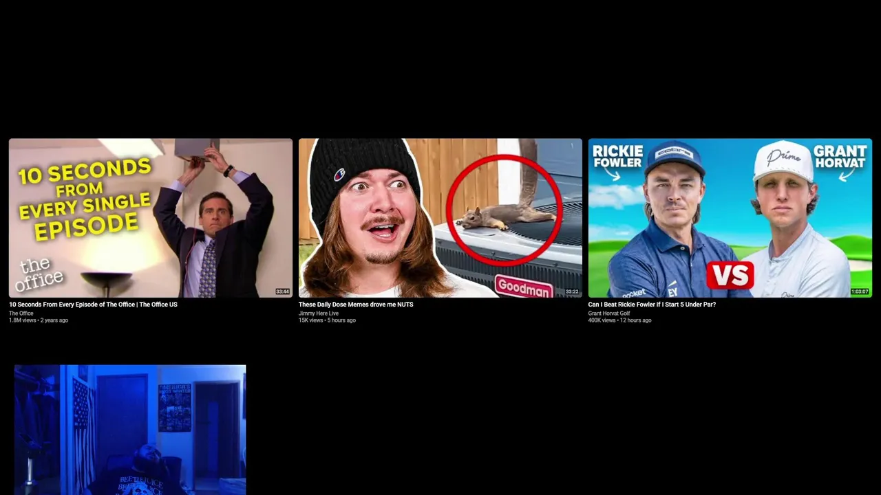Click title 'Can I Beat Rickie Fowler if I Start 5 Under Par?'
The height and width of the screenshot is (495, 881).
pos(652,305)
